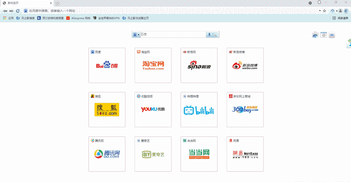Select search engine dropdown beside 百度 search box
351x182 pixels.
click(136, 35)
